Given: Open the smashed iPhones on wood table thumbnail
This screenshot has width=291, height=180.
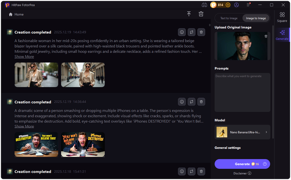Looking at the screenshot, I should (36, 144).
